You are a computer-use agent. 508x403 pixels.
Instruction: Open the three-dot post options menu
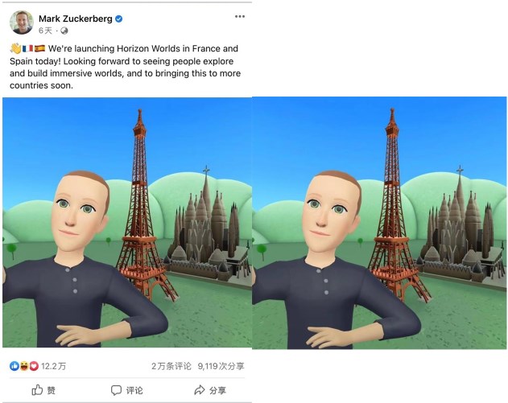tap(240, 17)
